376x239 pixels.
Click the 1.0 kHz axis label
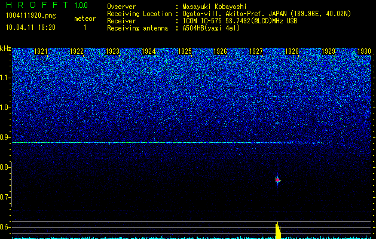pos(5,108)
